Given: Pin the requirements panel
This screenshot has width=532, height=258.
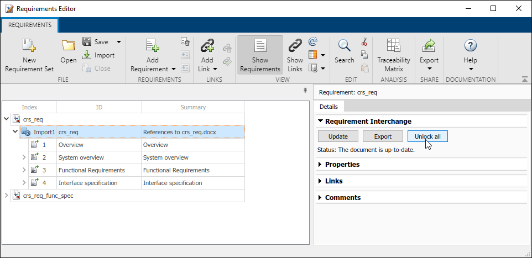Looking at the screenshot, I should pos(305,91).
